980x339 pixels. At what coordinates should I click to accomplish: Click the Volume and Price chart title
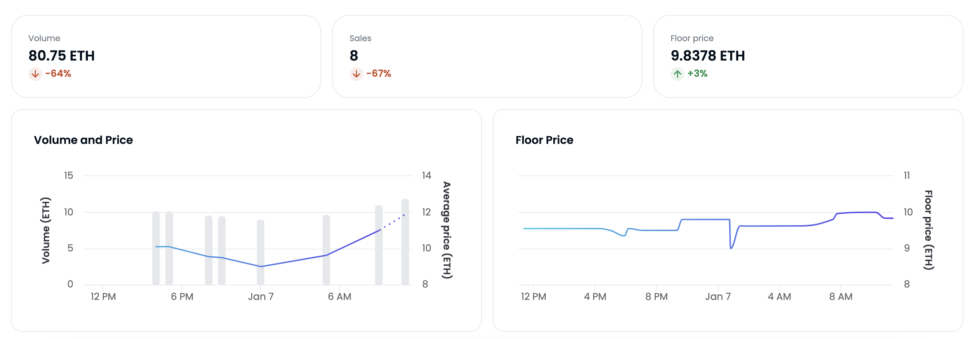(x=83, y=140)
